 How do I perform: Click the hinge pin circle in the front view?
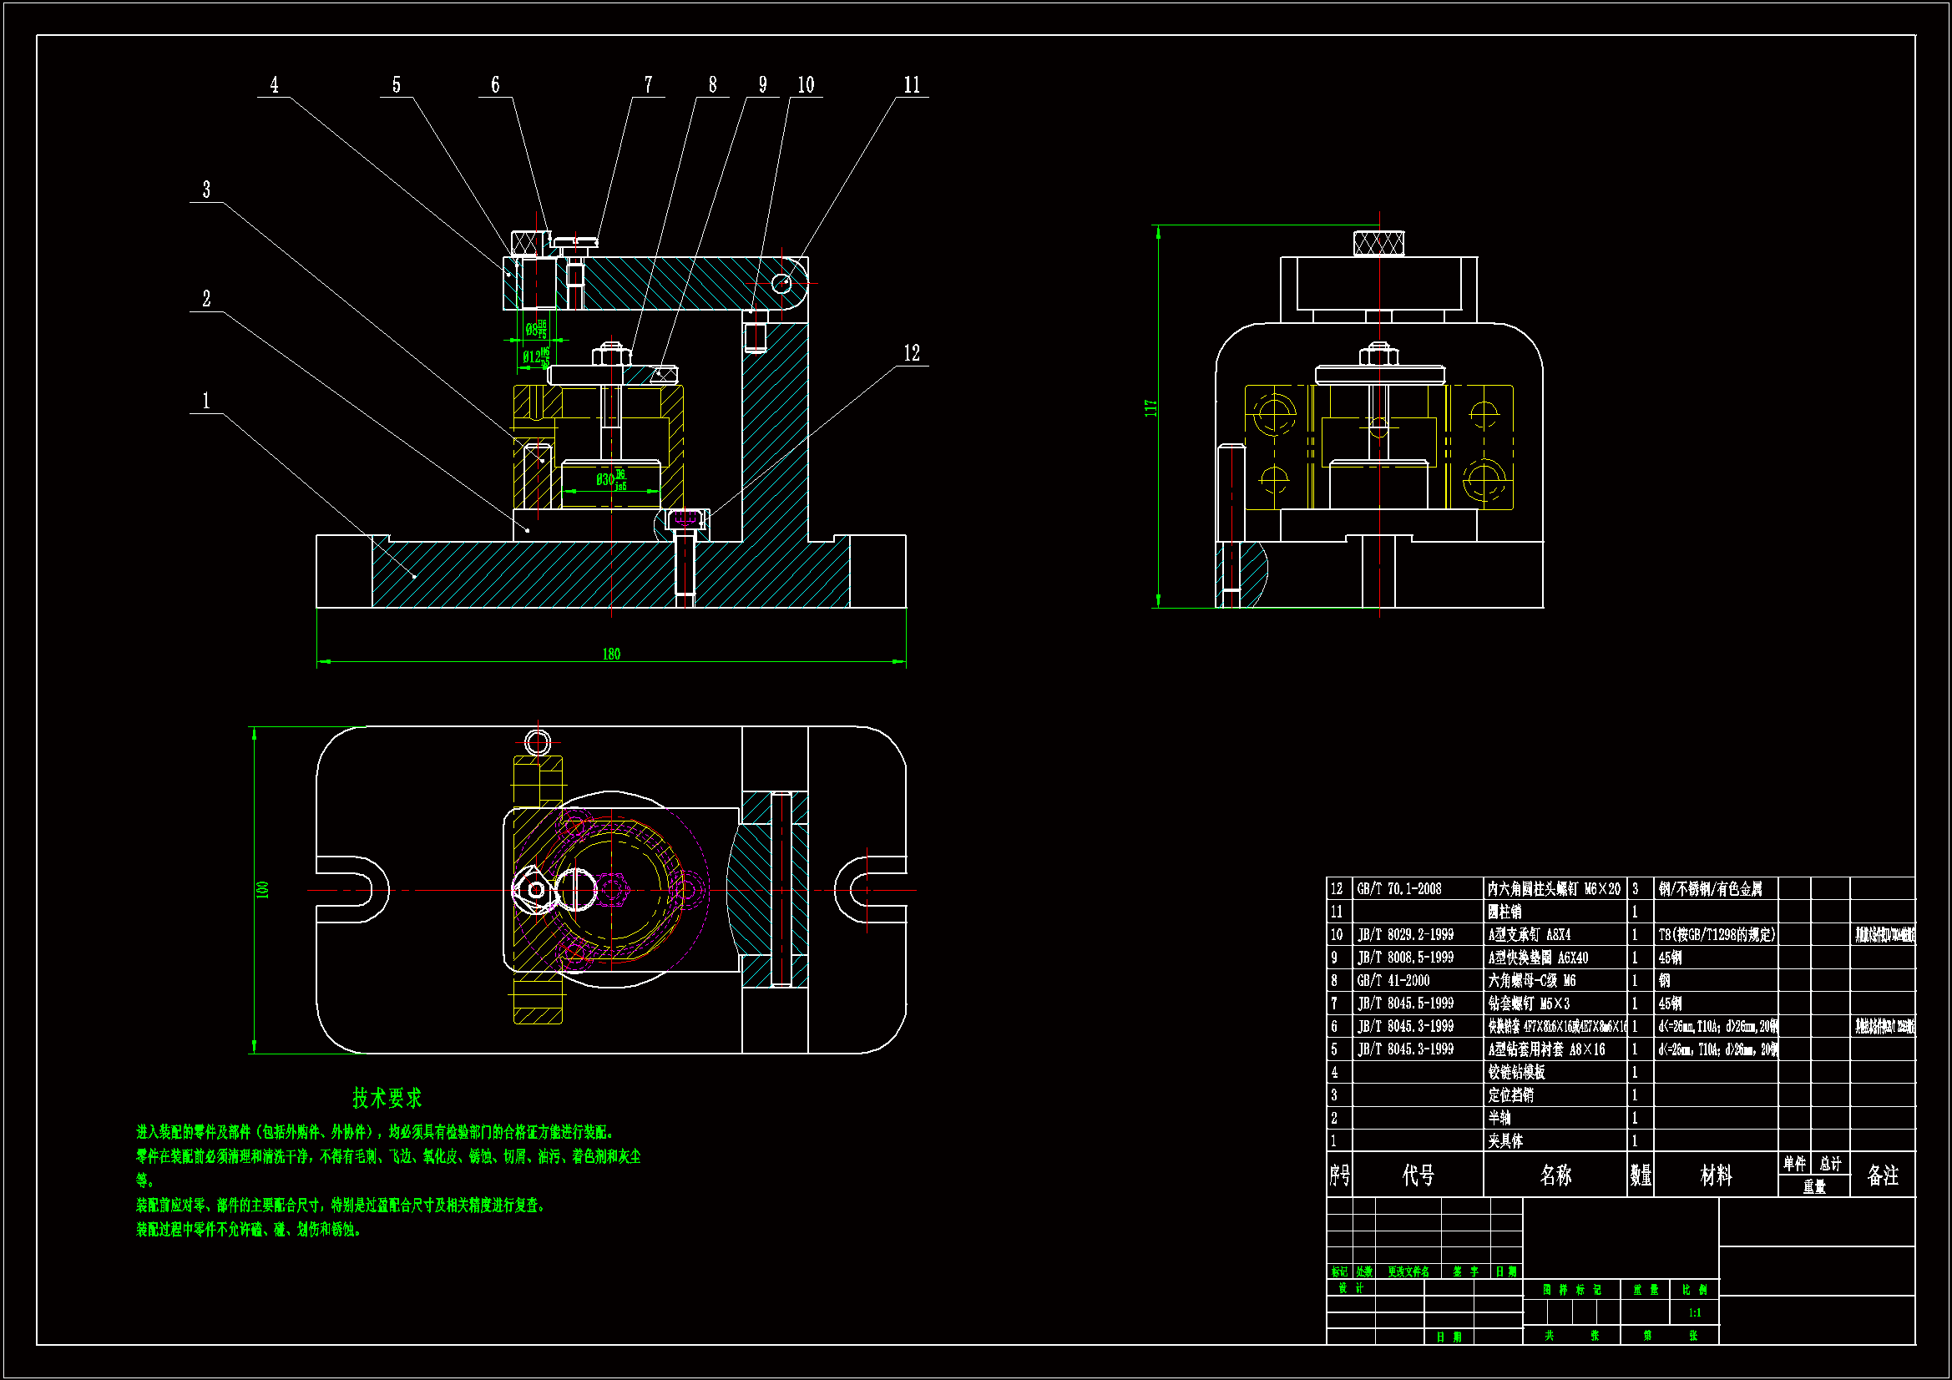click(x=781, y=283)
